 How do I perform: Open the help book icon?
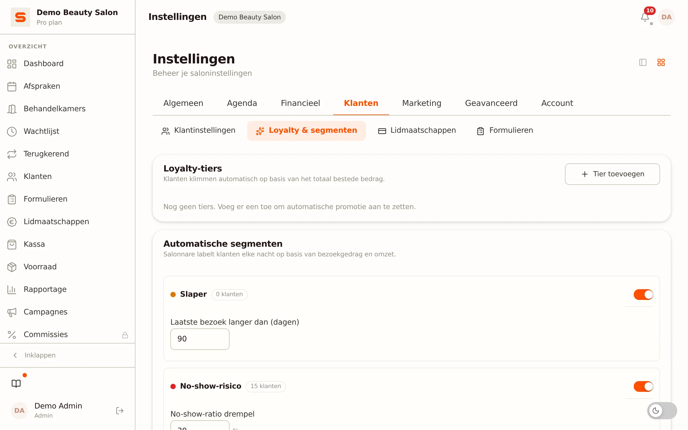[16, 383]
